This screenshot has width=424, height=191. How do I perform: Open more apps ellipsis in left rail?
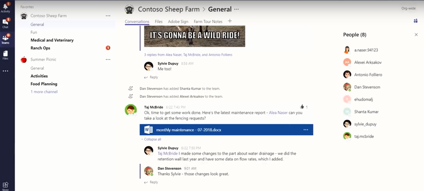pos(5,71)
